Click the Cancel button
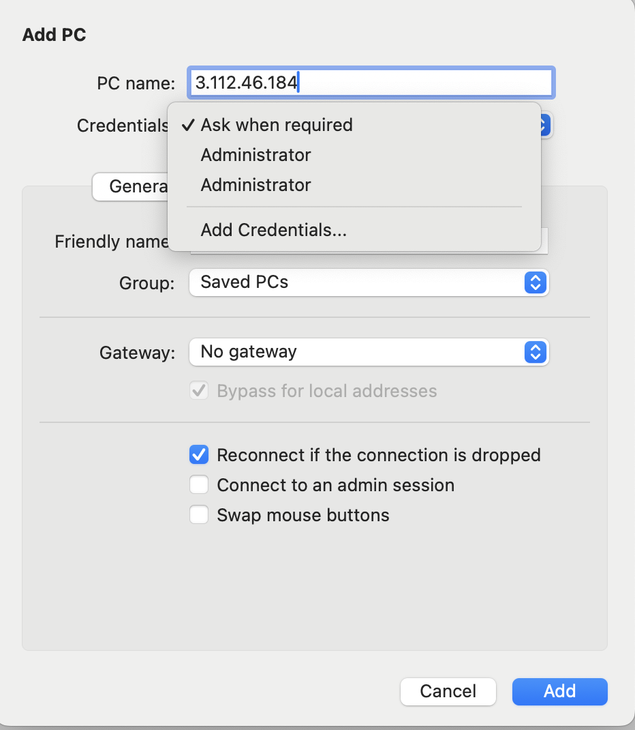635x730 pixels. 448,691
